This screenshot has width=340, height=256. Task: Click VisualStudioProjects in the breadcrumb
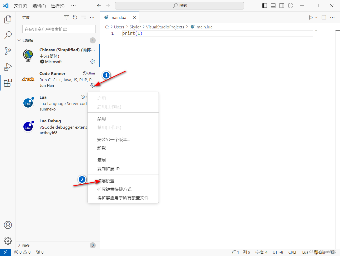tap(165, 27)
